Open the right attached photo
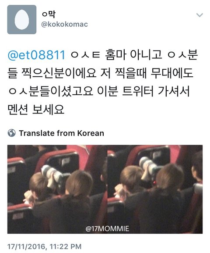210x253 pixels. point(155,189)
